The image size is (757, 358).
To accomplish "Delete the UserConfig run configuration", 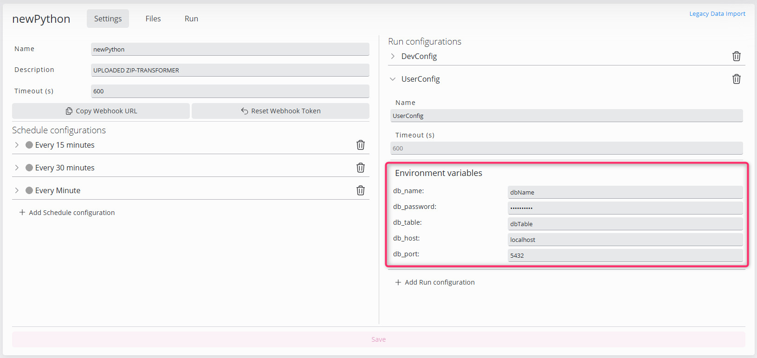I will coord(736,79).
